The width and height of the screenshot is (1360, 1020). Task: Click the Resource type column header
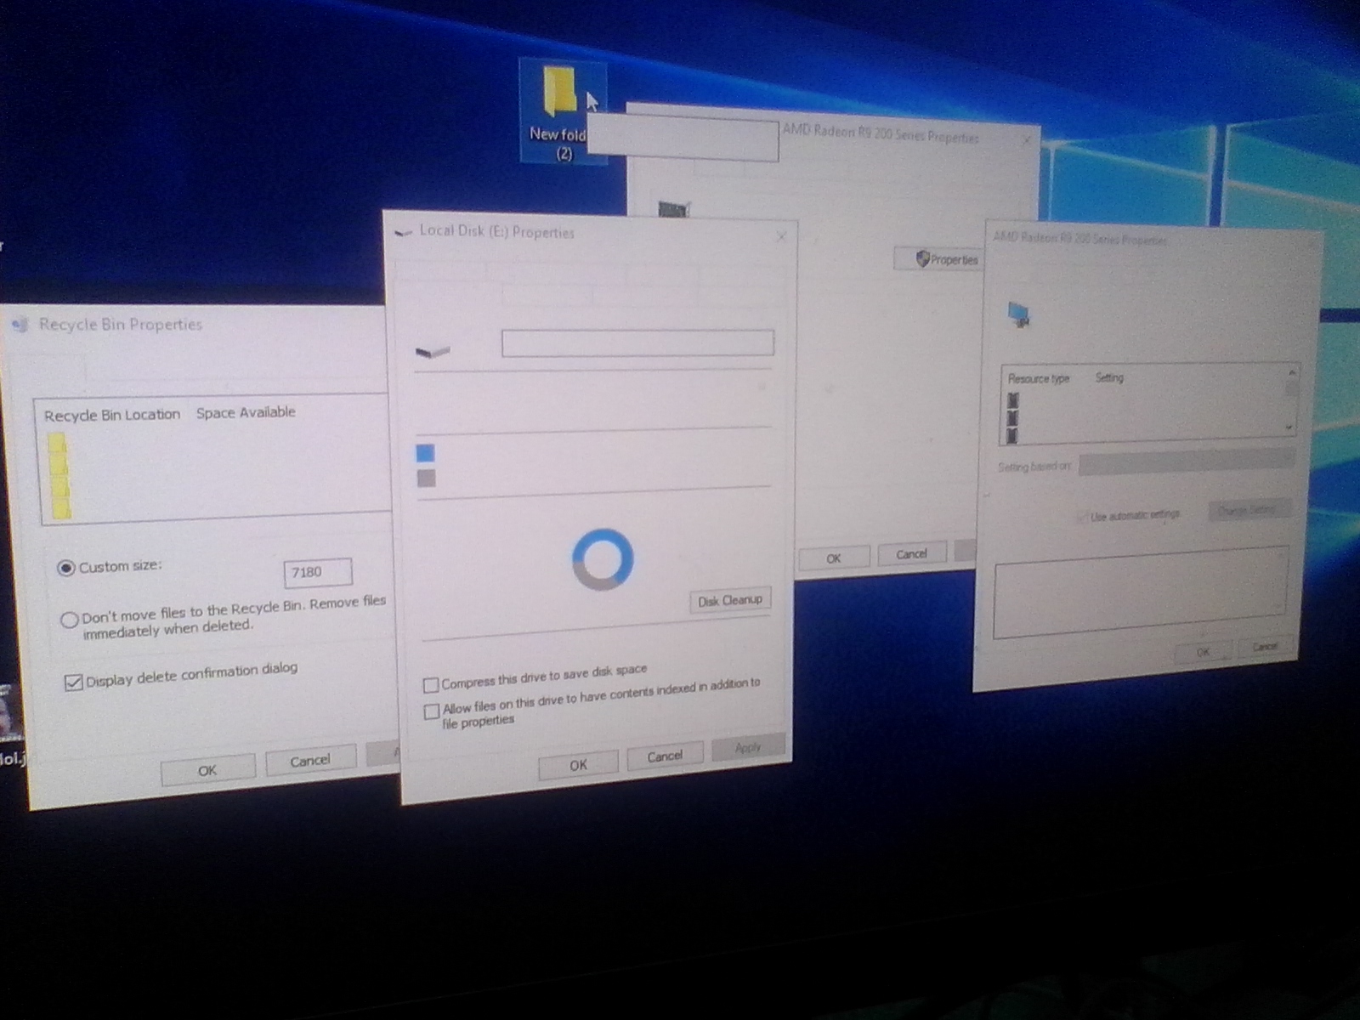coord(1038,378)
